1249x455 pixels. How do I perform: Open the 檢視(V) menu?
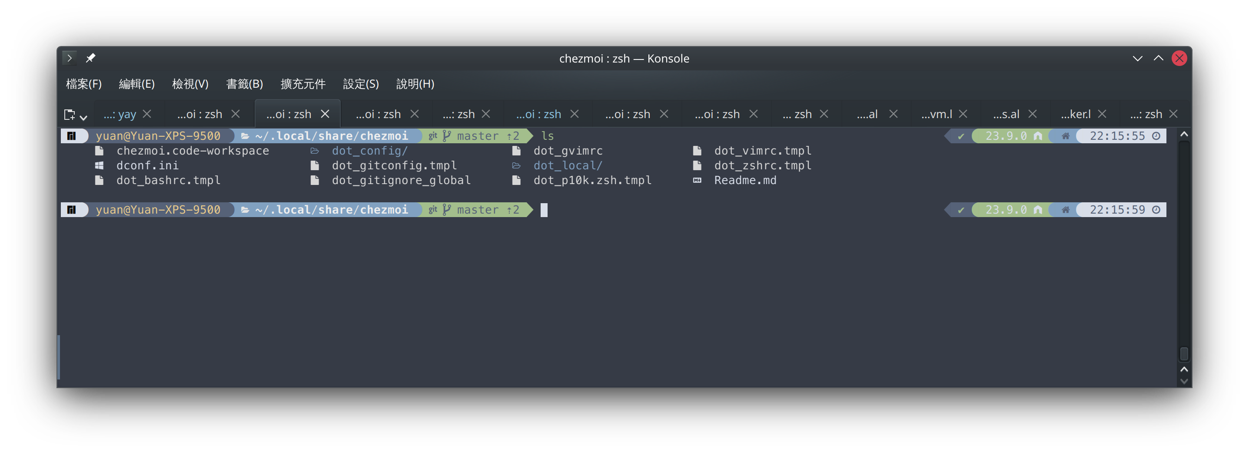[190, 84]
